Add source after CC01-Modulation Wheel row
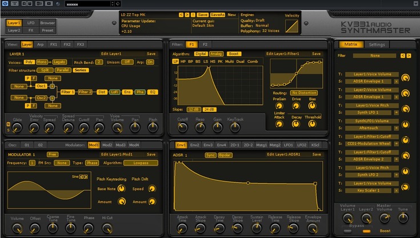The height and width of the screenshot is (238, 420). point(397,144)
